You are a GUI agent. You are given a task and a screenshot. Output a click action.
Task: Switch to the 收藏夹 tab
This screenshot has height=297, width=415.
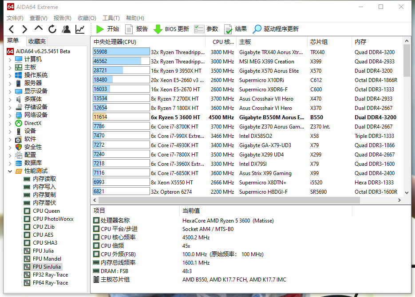37,41
